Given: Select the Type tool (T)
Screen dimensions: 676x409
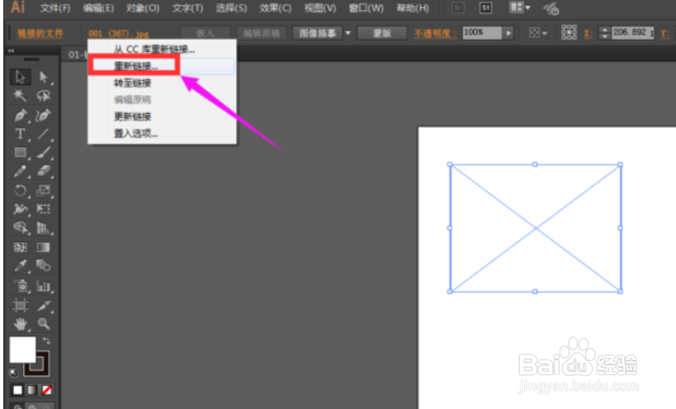Looking at the screenshot, I should [x=20, y=134].
